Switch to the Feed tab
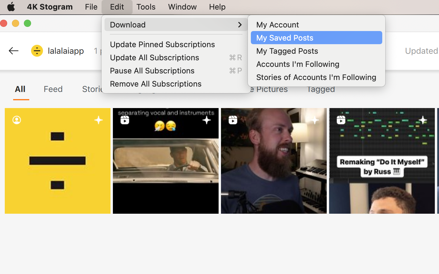 pyautogui.click(x=53, y=89)
